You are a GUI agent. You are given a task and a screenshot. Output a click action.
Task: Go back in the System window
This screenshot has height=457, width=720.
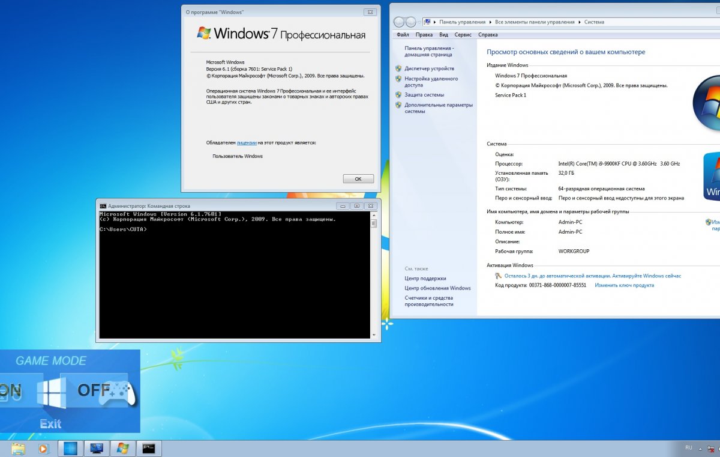pyautogui.click(x=399, y=22)
